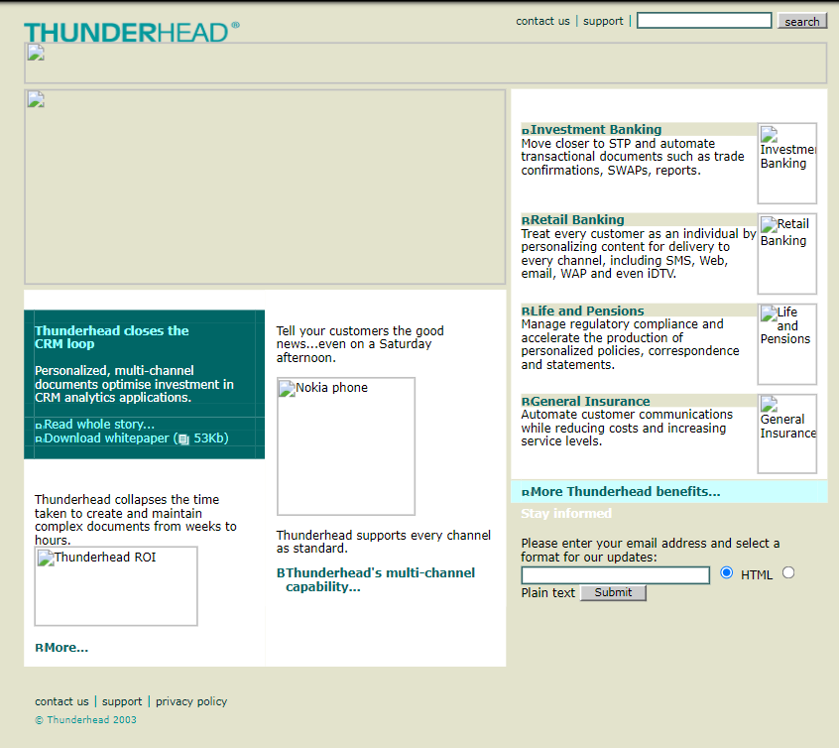Click the newsletter email address field
The image size is (839, 748).
(615, 575)
